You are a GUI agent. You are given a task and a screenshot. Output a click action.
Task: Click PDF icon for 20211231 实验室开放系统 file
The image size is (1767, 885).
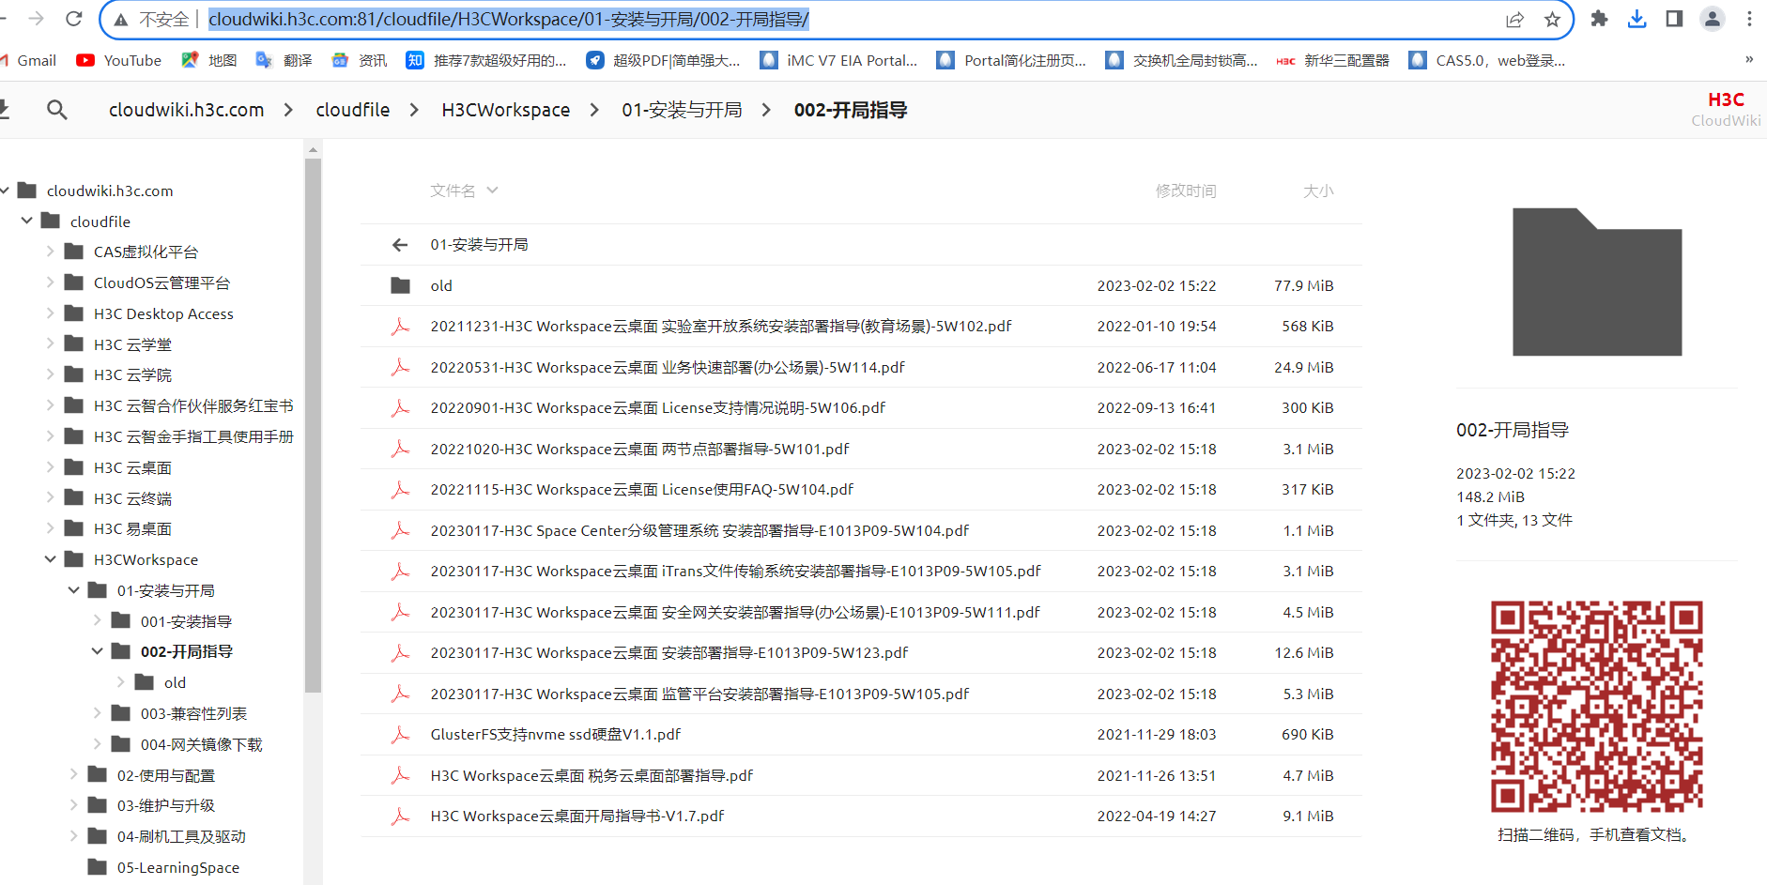click(x=400, y=326)
